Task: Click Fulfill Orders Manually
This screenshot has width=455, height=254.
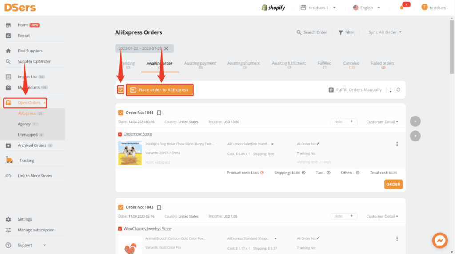Action: pyautogui.click(x=355, y=90)
